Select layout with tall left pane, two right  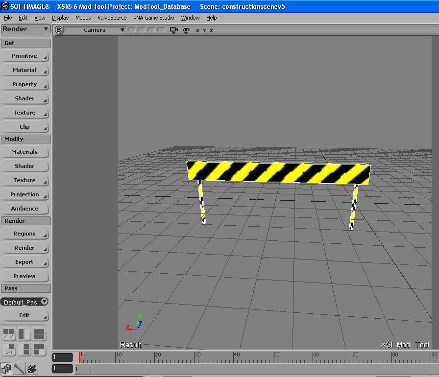24,349
